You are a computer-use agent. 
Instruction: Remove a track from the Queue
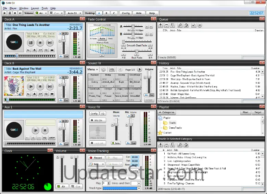pyautogui.click(x=166, y=25)
